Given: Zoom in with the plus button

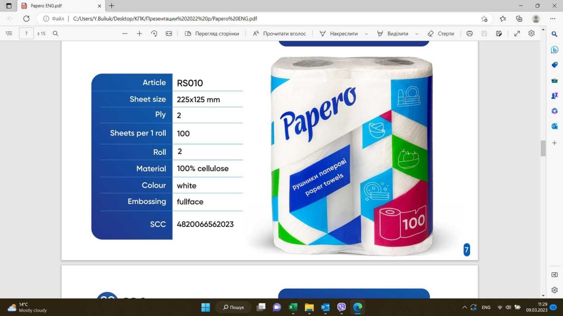Looking at the screenshot, I should [x=139, y=33].
